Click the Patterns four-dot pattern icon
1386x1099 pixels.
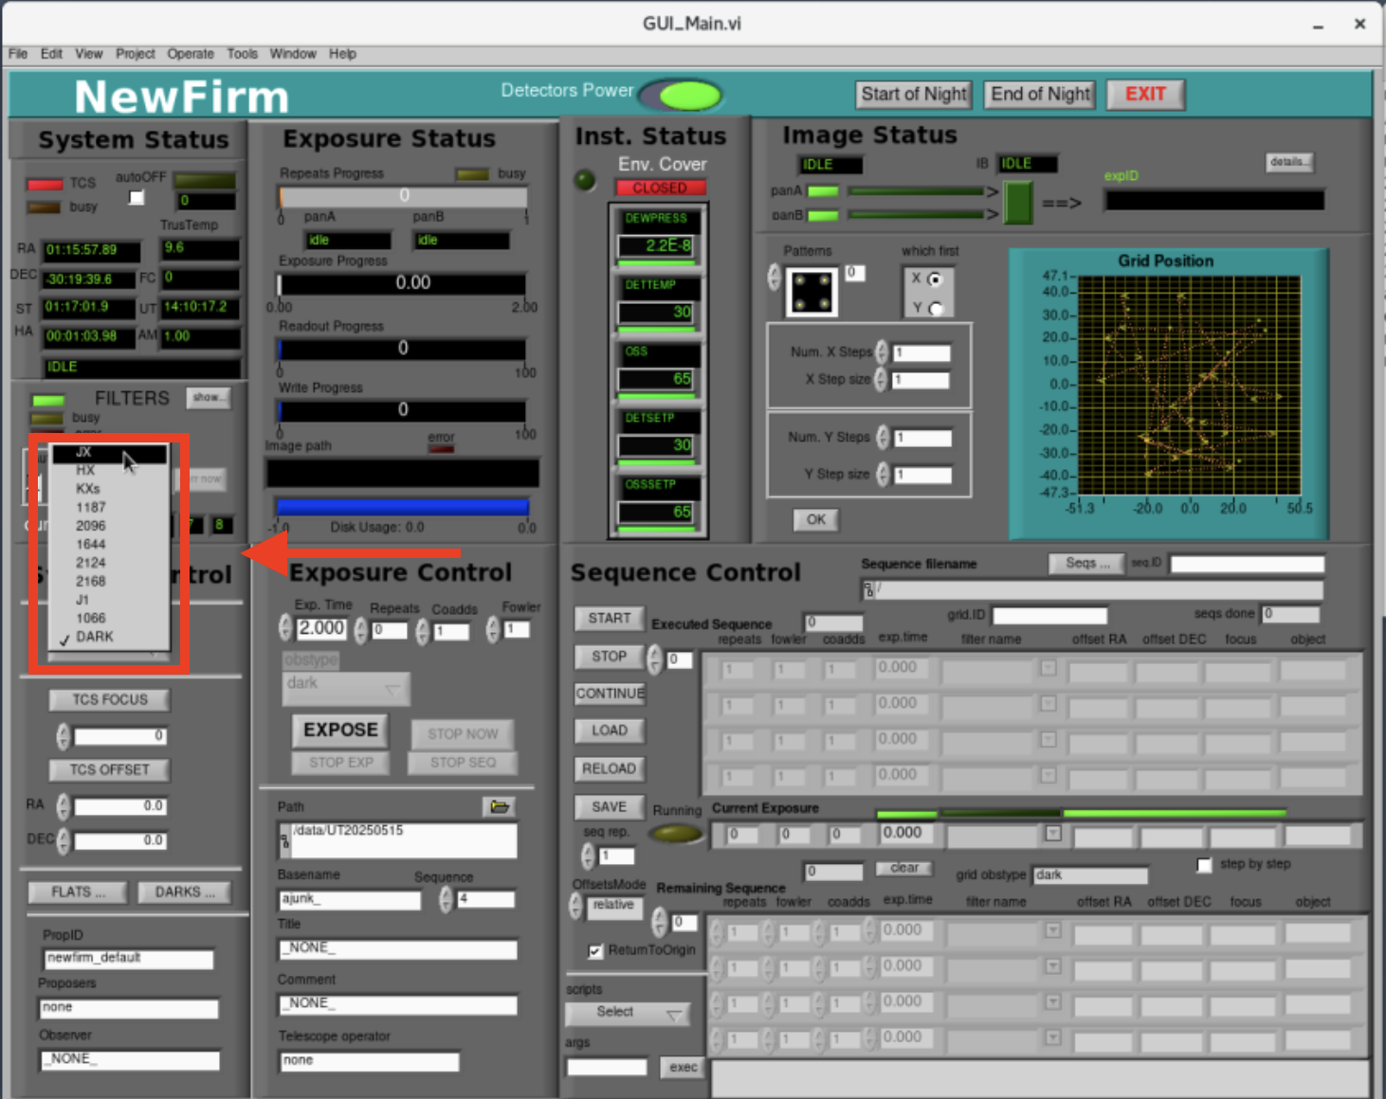(x=813, y=292)
